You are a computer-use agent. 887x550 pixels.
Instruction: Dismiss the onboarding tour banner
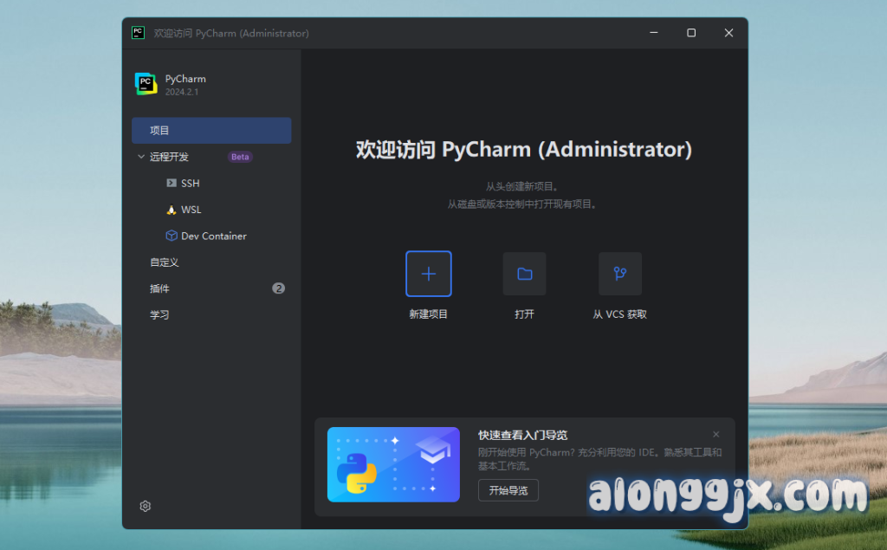pos(715,434)
